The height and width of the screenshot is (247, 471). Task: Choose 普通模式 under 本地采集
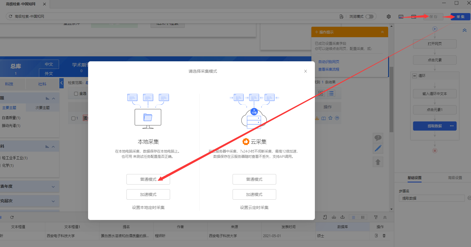[148, 179]
